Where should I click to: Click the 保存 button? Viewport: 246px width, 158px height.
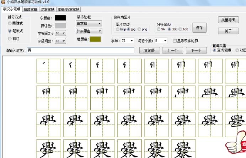[x=199, y=28]
